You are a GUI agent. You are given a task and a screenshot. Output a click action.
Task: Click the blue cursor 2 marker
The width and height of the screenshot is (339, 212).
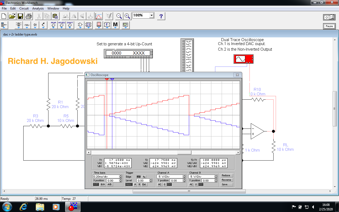[x=112, y=79]
